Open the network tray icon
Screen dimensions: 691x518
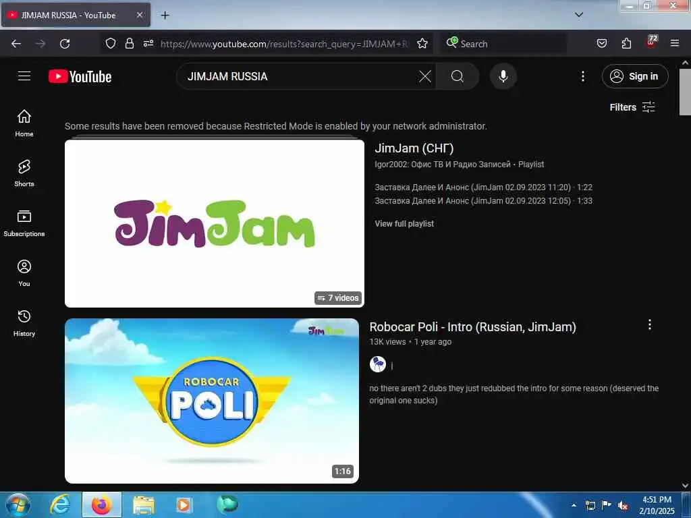point(590,505)
